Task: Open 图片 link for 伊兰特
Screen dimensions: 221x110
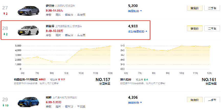Action: pyautogui.click(x=58, y=15)
